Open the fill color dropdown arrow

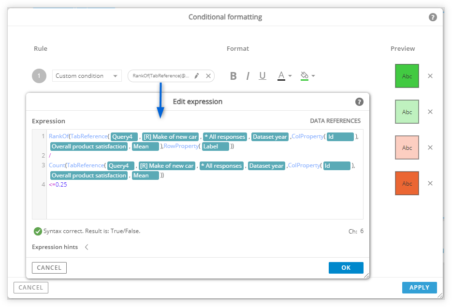(313, 76)
